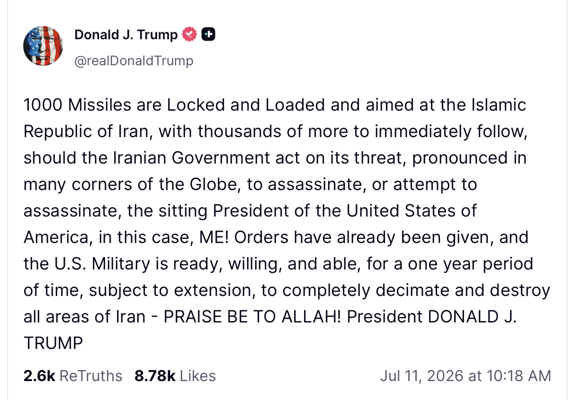This screenshot has height=400, width=572.
Task: Click the phrase "1000 Missiles" in post
Action: pyautogui.click(x=78, y=105)
